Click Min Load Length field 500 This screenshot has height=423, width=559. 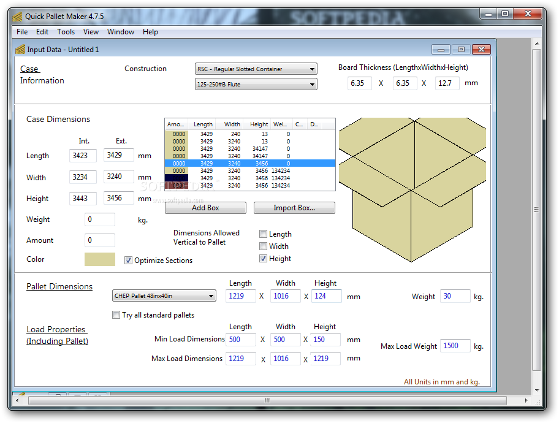point(241,340)
